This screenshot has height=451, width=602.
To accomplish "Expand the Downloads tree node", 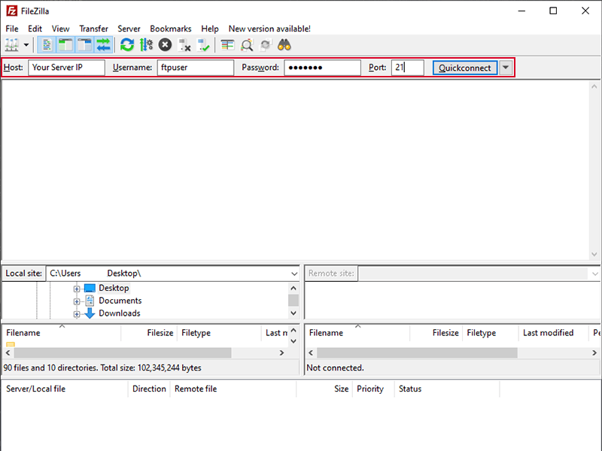I will pyautogui.click(x=77, y=314).
